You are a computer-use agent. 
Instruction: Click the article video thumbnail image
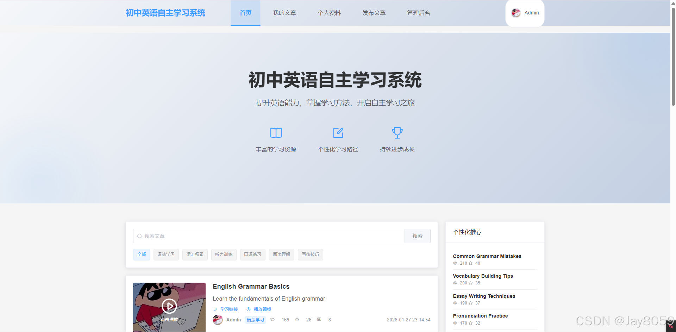tap(169, 307)
